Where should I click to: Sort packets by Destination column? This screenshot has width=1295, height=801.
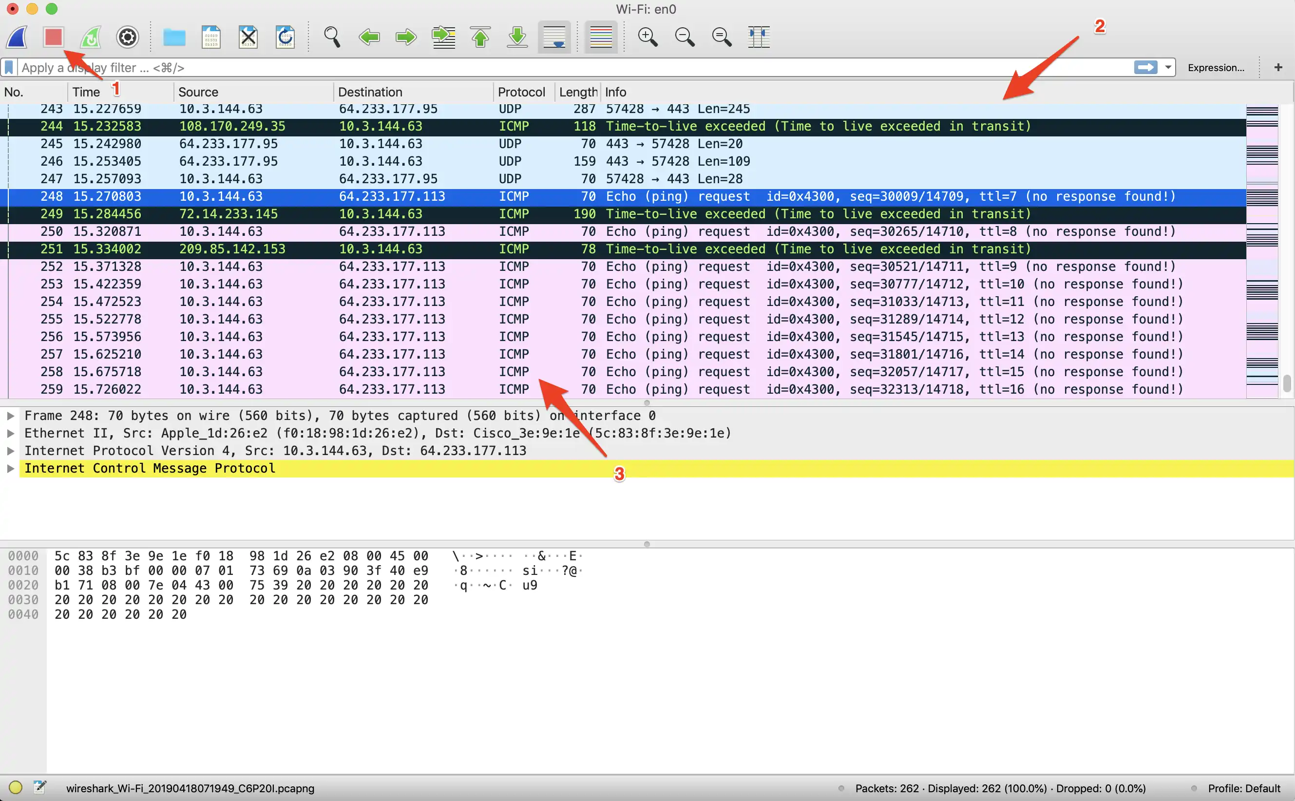click(414, 92)
